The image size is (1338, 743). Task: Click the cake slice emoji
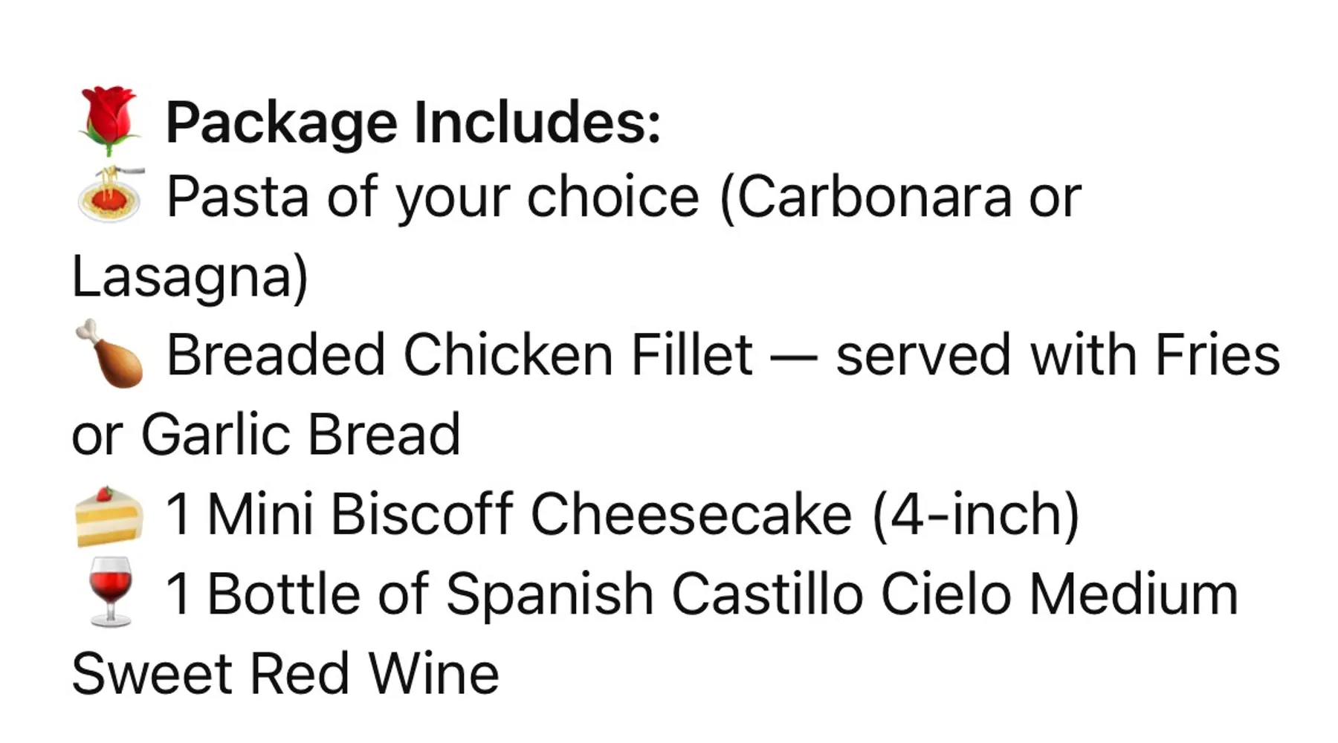(109, 516)
